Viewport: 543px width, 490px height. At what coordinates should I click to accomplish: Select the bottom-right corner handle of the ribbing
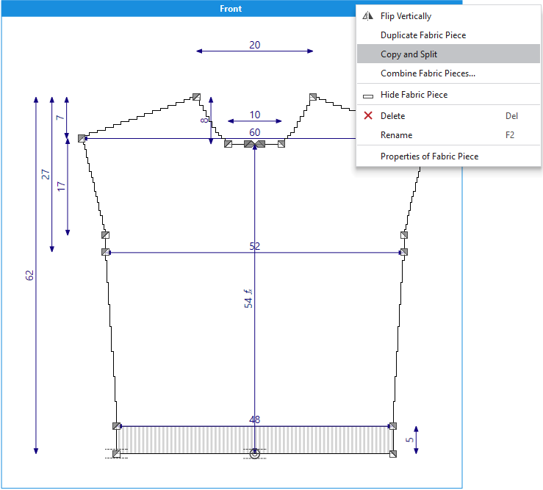click(x=393, y=454)
